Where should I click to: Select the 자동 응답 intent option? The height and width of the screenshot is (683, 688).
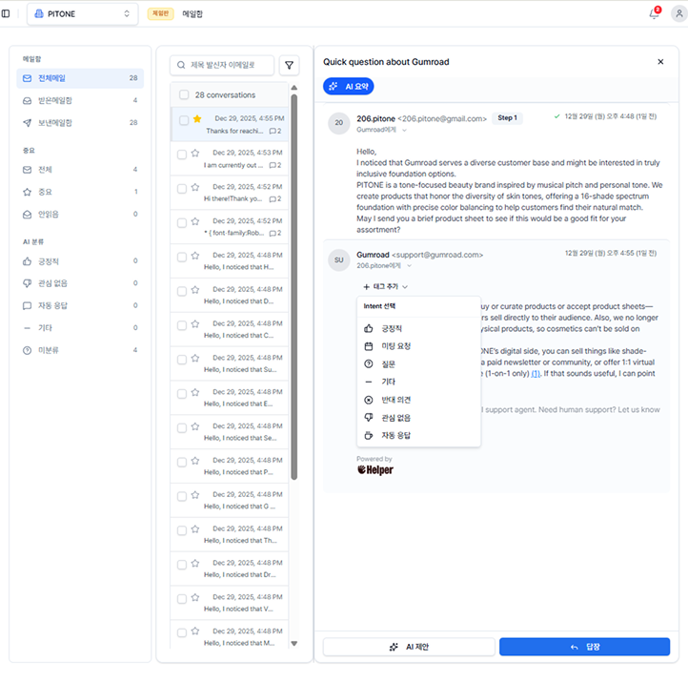[418, 436]
